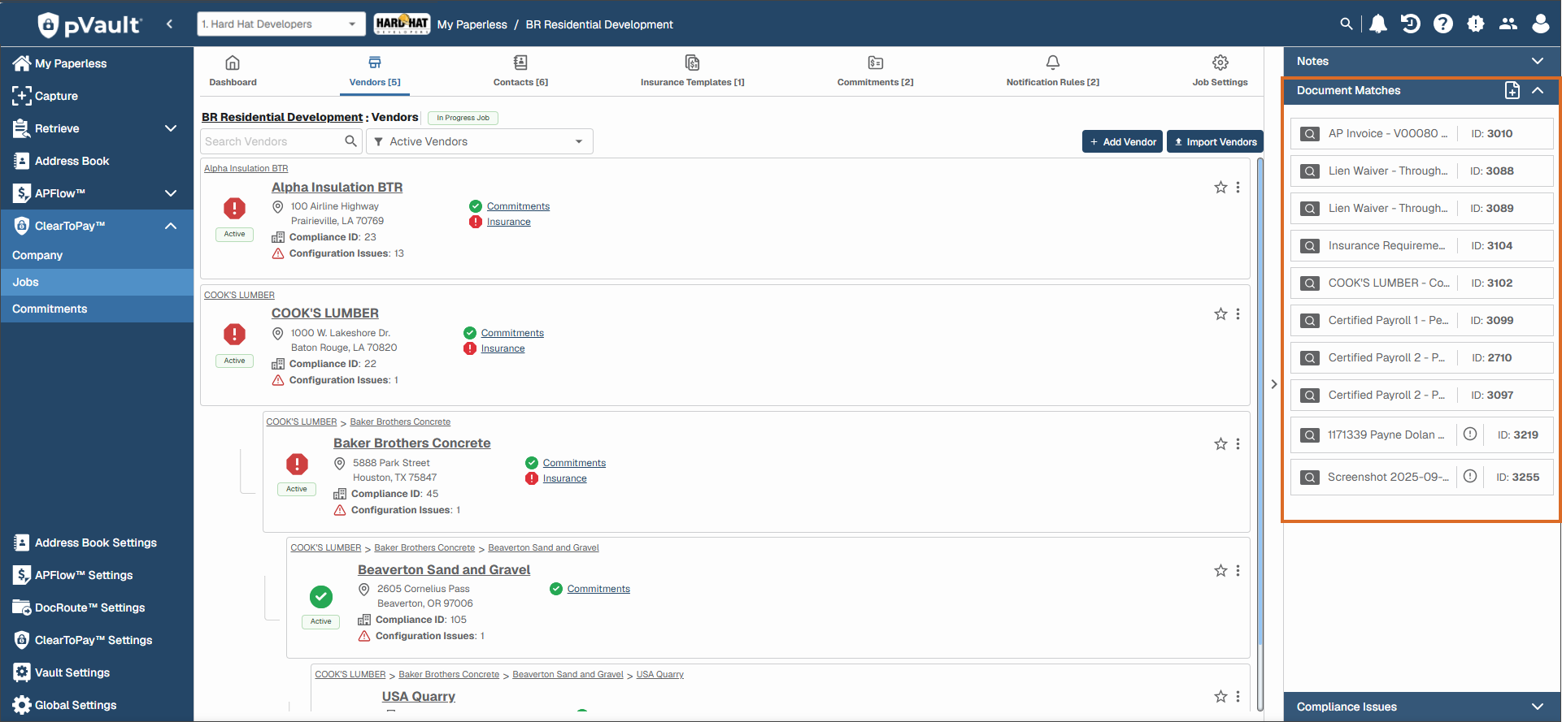Expand the Compliance Issues panel
The width and height of the screenshot is (1562, 722).
(1538, 707)
